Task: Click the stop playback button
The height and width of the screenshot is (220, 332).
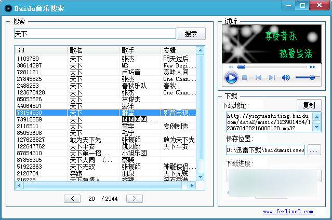Action: click(x=244, y=78)
